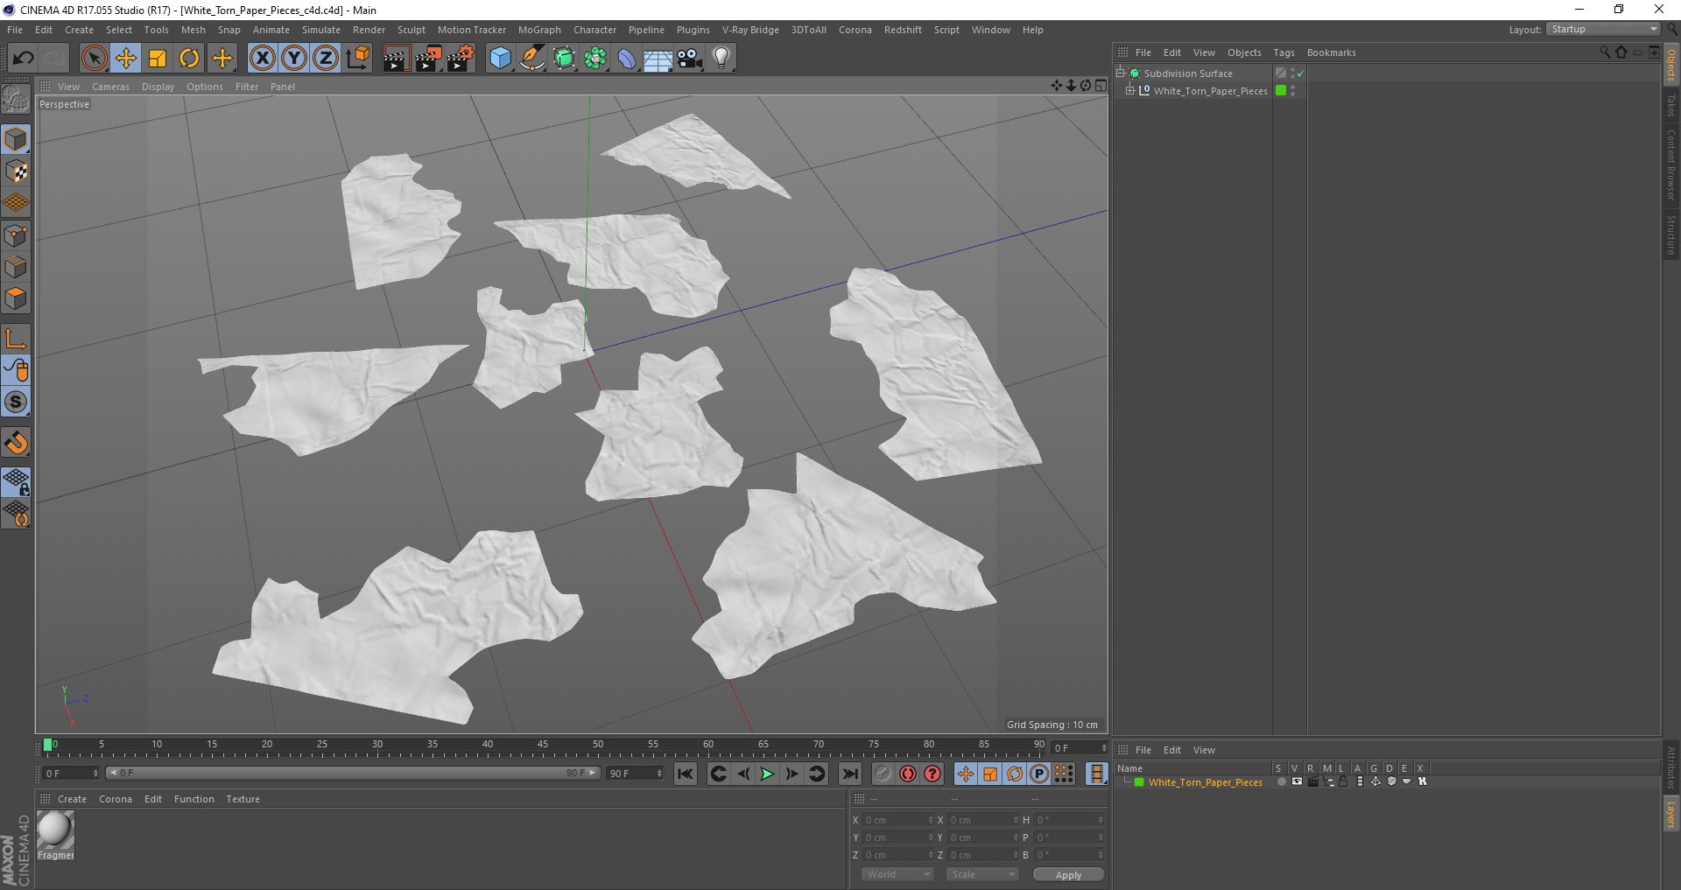Open Render to Picture Viewer icon
Image resolution: width=1681 pixels, height=890 pixels.
pos(428,59)
